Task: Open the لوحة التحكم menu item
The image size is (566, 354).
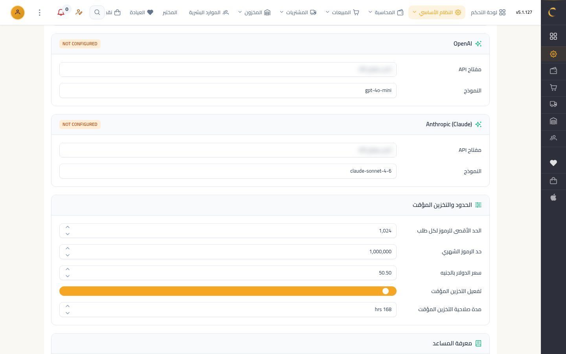Action: coord(488,13)
